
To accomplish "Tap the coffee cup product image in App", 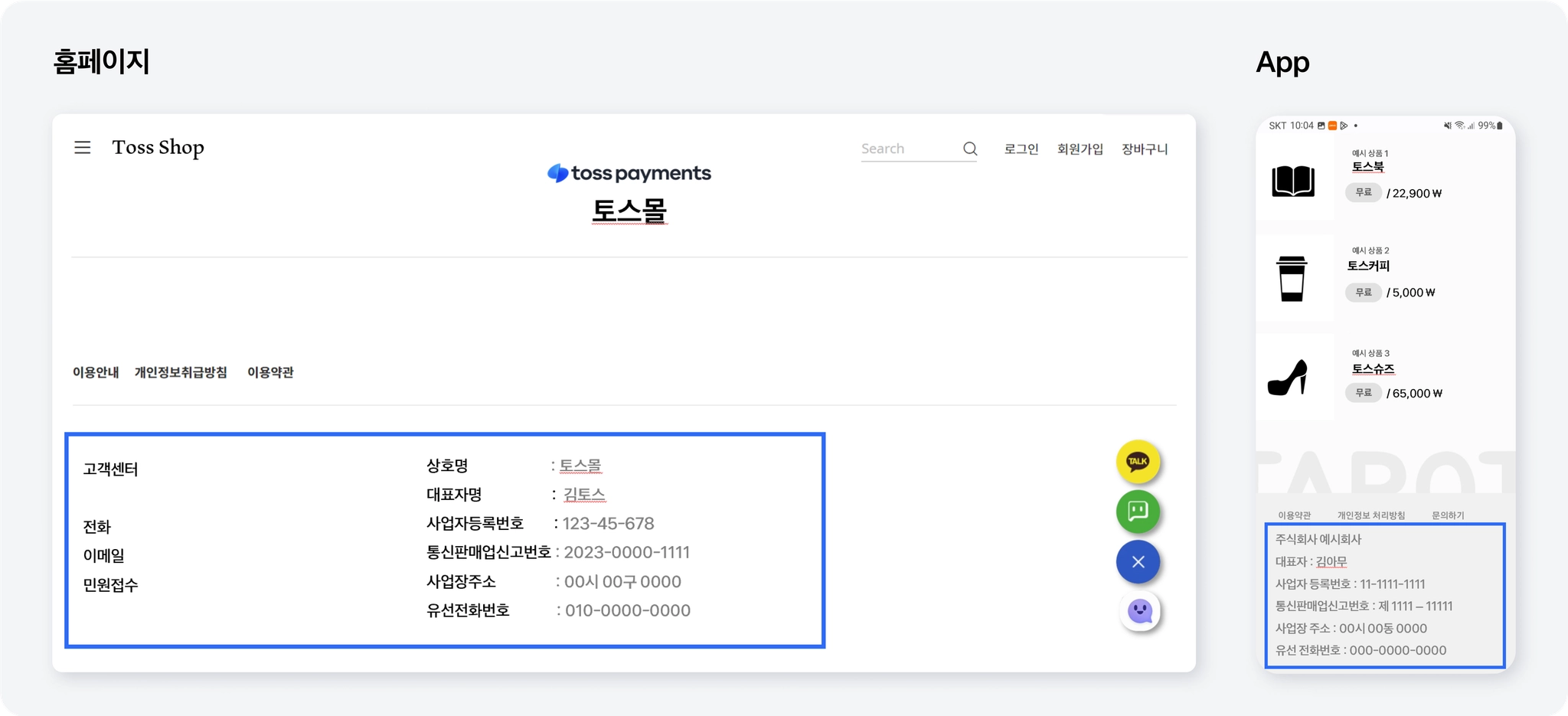I will coord(1292,279).
